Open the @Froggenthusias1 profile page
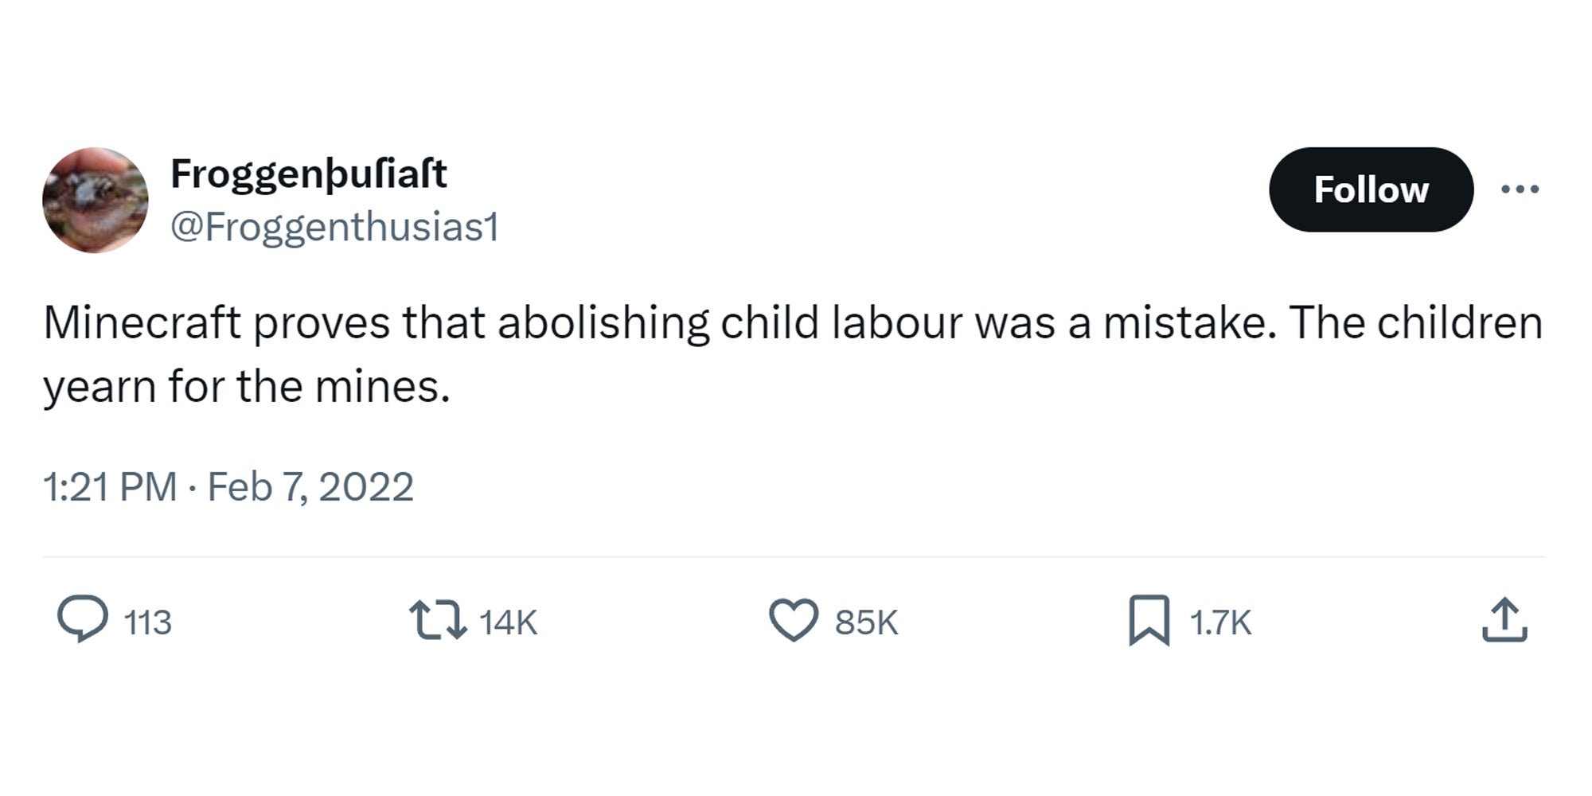This screenshot has height=796, width=1592. click(x=334, y=228)
